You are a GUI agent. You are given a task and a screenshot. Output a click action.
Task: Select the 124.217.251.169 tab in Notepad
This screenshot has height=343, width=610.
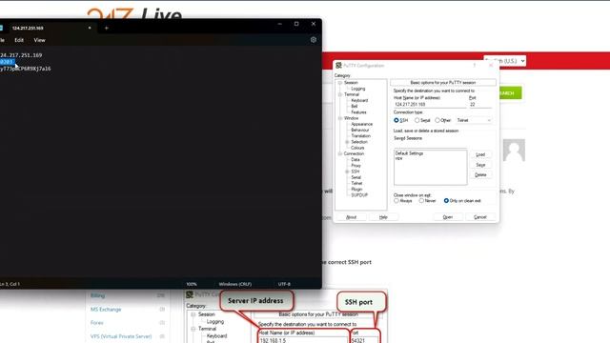pyautogui.click(x=28, y=28)
